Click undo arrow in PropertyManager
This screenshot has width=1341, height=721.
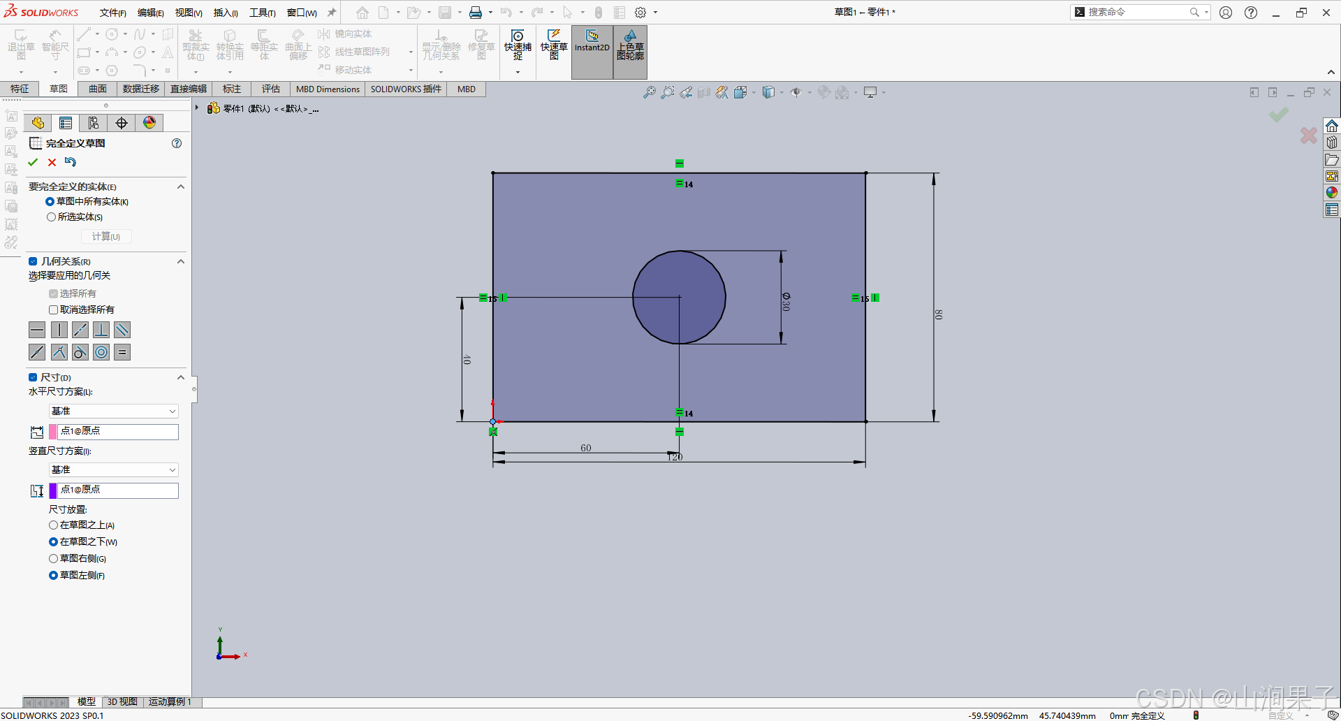click(71, 162)
